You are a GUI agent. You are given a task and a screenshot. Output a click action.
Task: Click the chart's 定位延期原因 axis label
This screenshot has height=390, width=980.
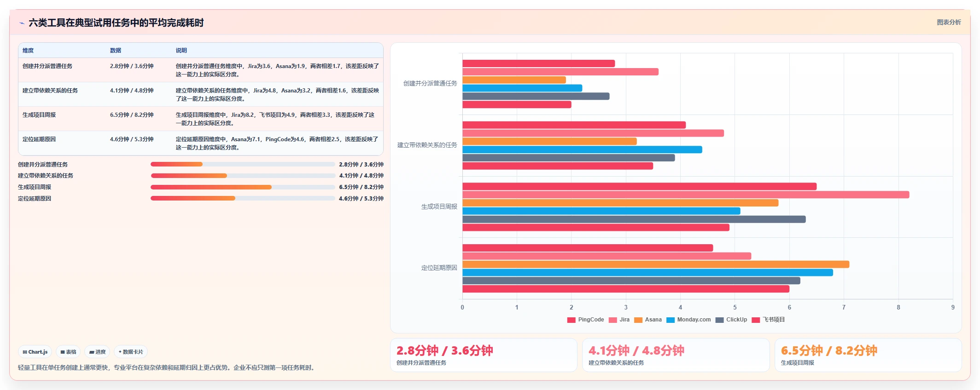click(x=439, y=268)
